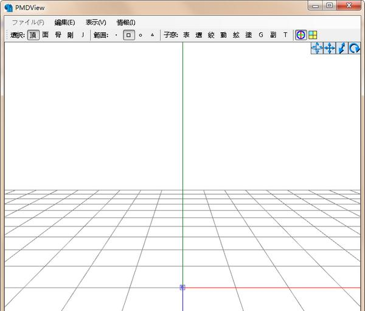Open the 表示(V) menu
Screen dimensions: 365x311
(x=96, y=23)
